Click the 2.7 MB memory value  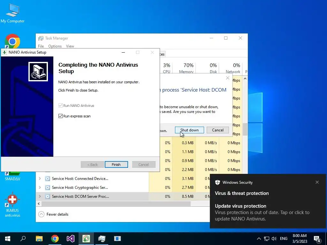(187, 188)
